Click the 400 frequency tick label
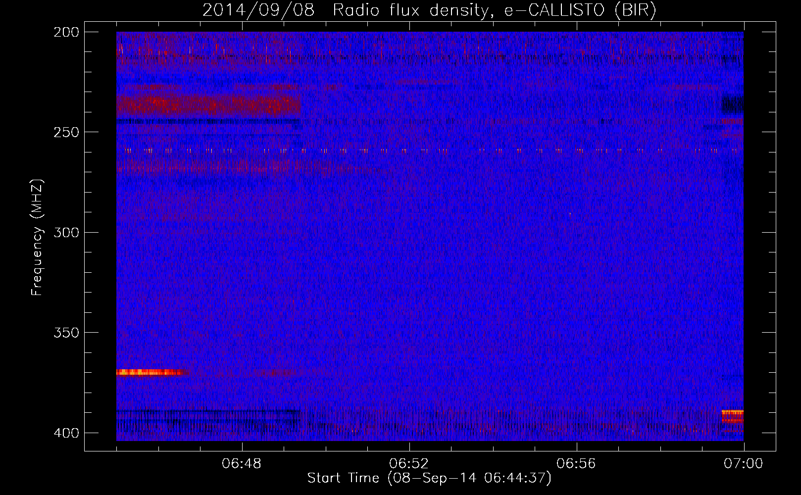The width and height of the screenshot is (801, 495). pos(66,433)
